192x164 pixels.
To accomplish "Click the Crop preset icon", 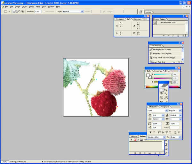I will tap(151, 58).
